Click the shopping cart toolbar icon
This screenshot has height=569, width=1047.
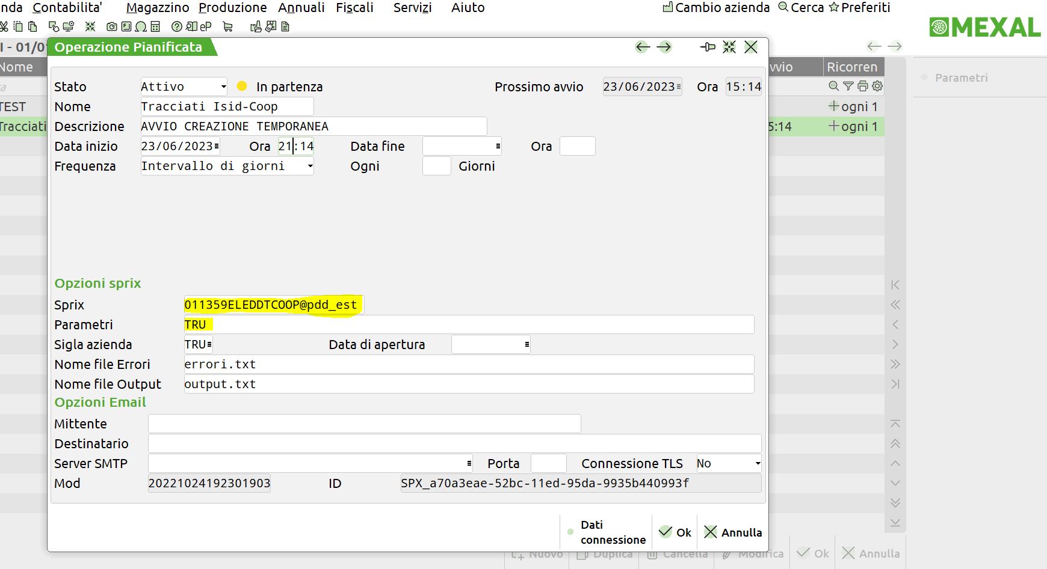(227, 26)
